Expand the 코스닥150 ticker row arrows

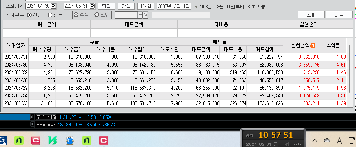(x=32, y=117)
